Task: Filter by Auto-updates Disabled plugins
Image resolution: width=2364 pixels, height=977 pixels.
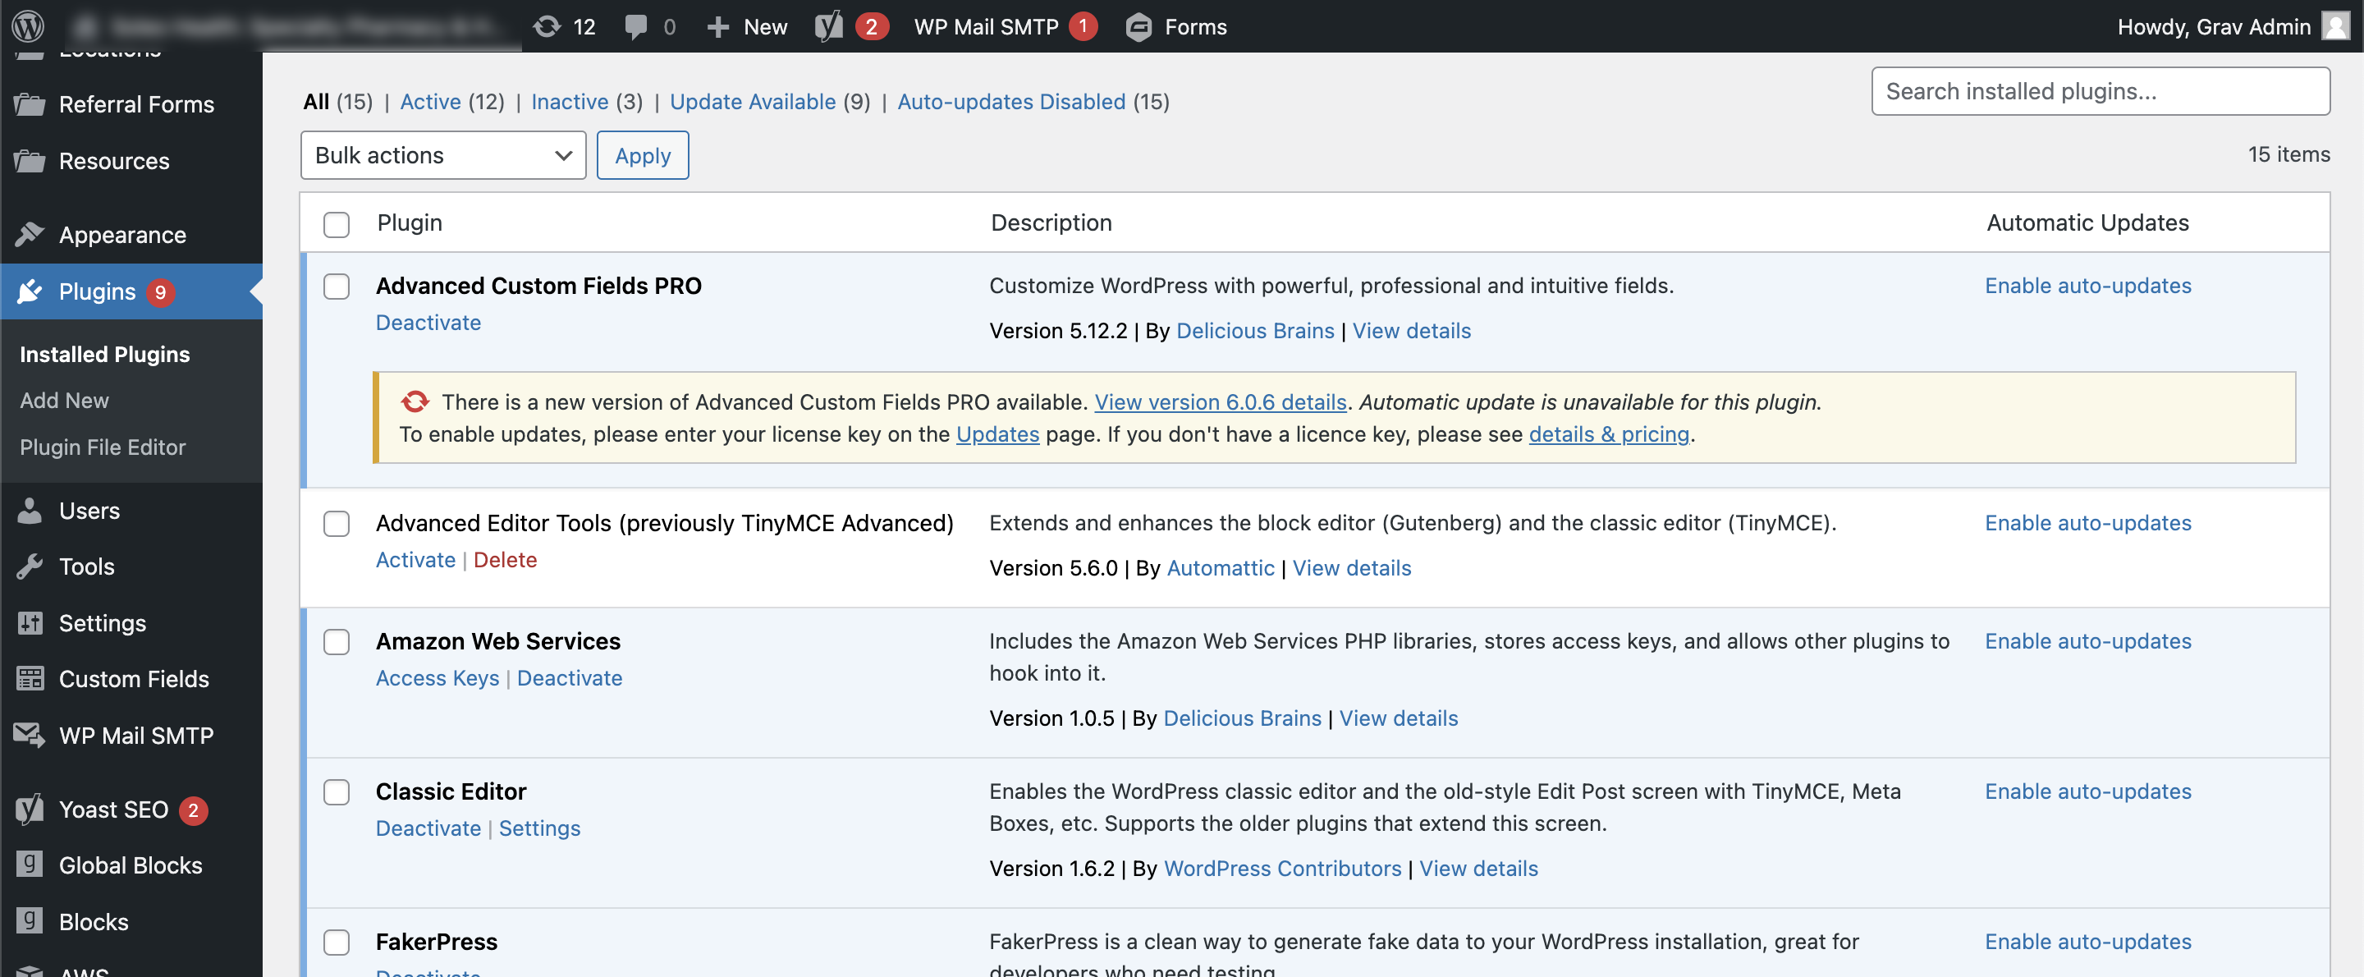Action: 1011,102
